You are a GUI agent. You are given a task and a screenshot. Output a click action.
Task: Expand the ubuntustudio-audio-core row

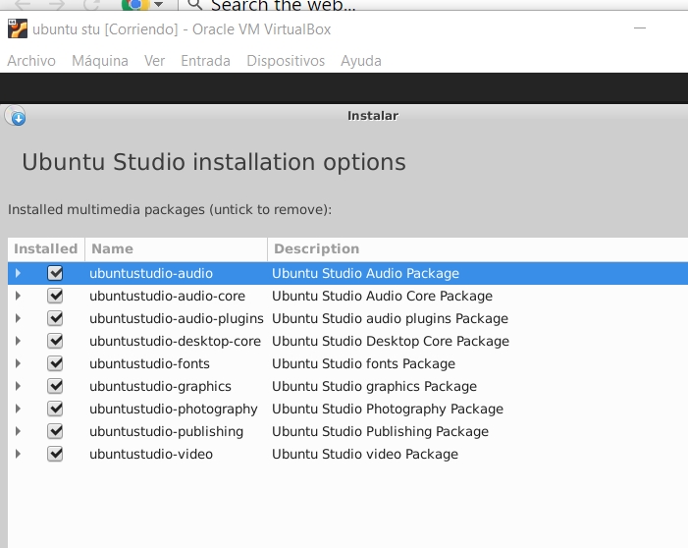pos(18,296)
